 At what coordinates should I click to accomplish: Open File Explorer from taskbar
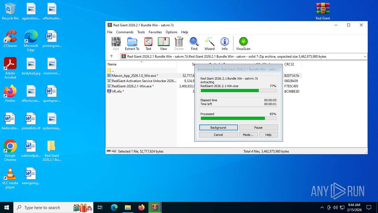(x=128, y=207)
